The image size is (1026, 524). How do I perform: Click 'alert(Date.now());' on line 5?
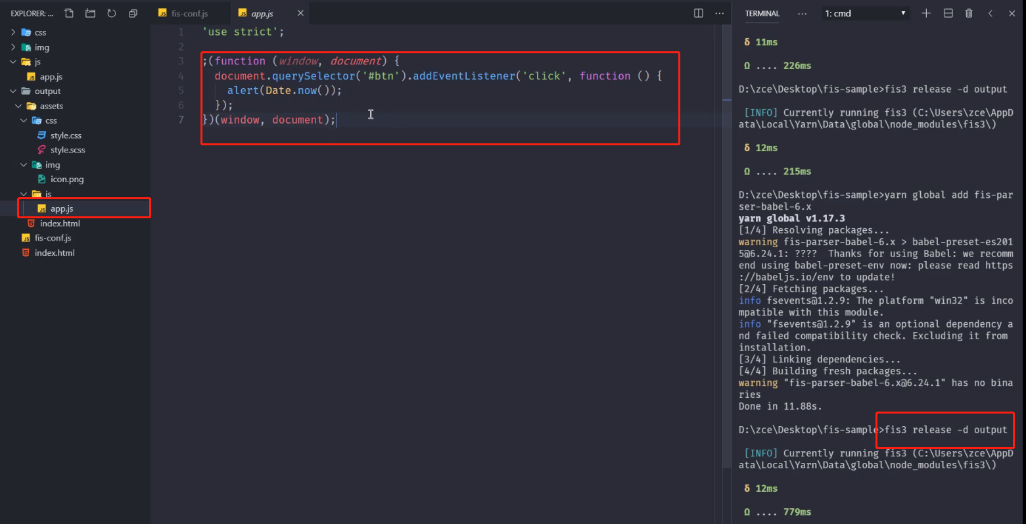point(285,91)
